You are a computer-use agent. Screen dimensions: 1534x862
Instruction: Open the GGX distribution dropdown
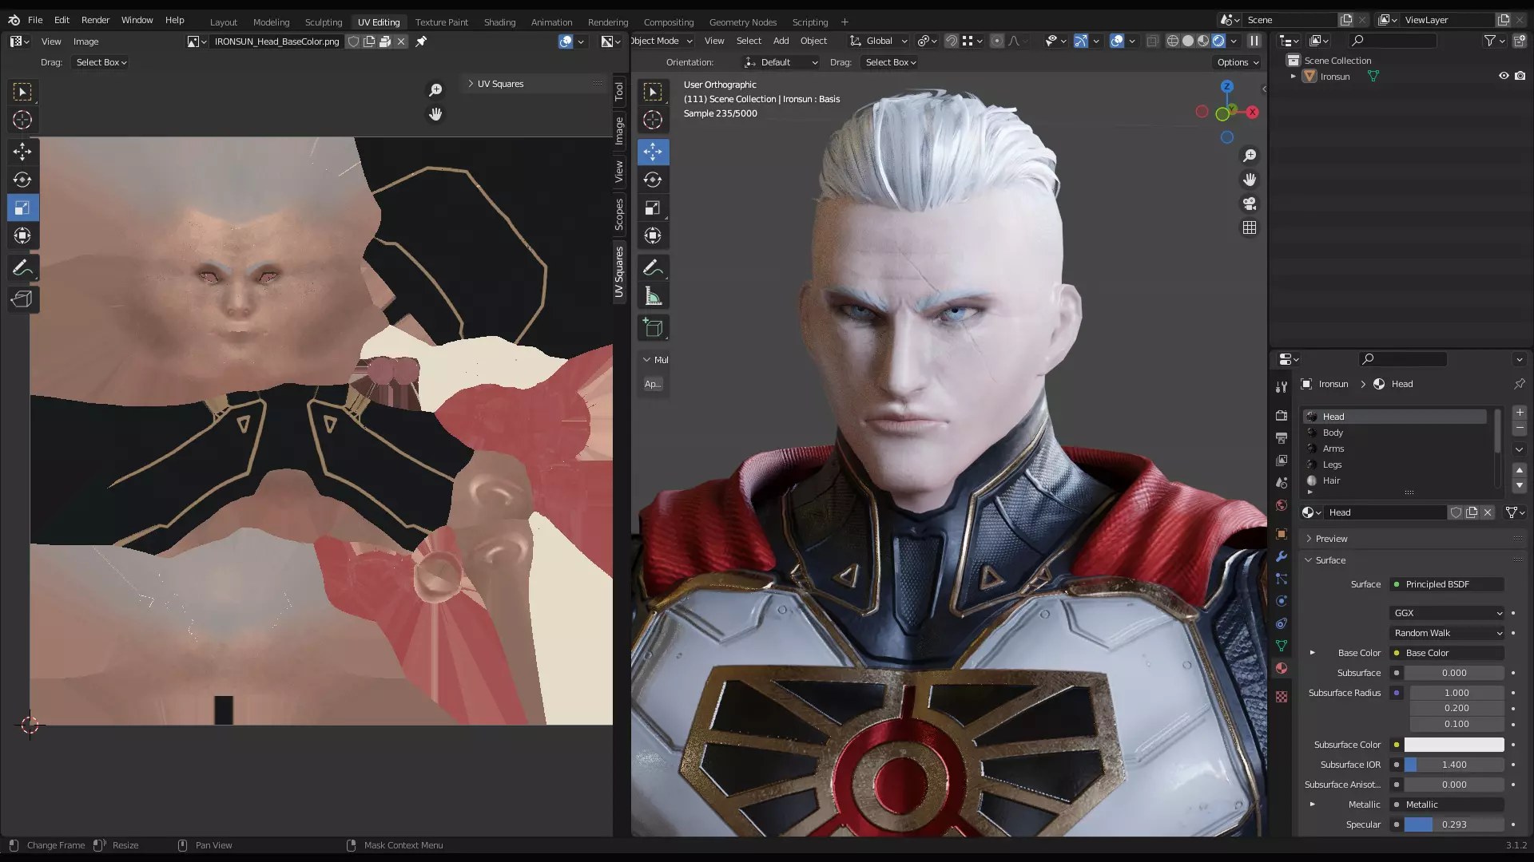[x=1447, y=613]
